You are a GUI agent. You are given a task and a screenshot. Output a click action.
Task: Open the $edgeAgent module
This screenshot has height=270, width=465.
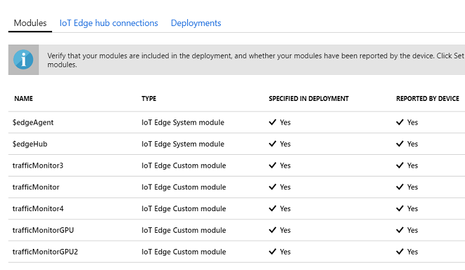[x=33, y=123]
